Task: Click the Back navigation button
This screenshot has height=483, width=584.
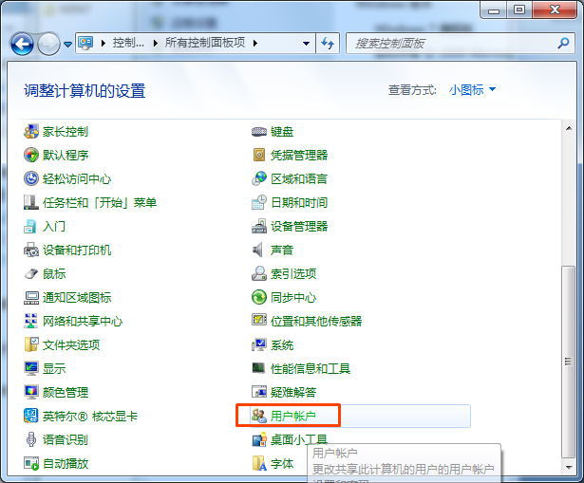Action: (23, 43)
